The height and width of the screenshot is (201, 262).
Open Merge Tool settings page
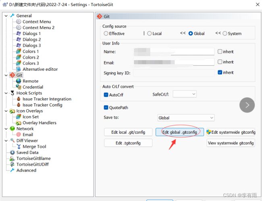coord(34,146)
